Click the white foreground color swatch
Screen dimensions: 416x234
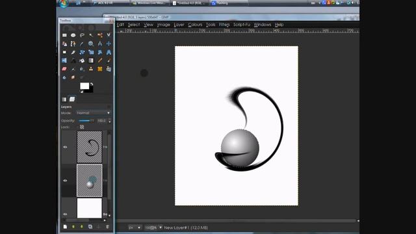(84, 86)
